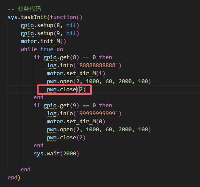Place cursor on 'while true do'
The height and width of the screenshot is (187, 200).
tap(42, 49)
